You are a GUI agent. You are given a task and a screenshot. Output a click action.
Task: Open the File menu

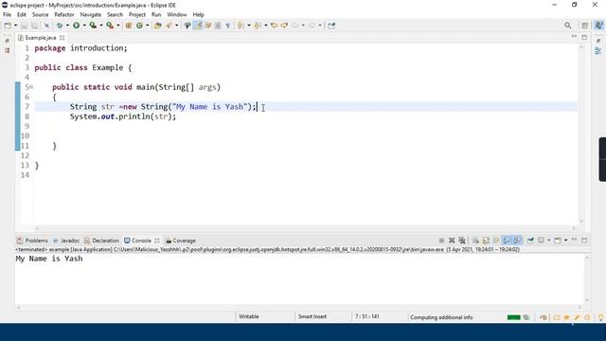(x=7, y=15)
